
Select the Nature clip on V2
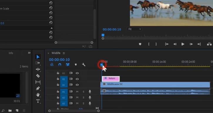point(111,79)
